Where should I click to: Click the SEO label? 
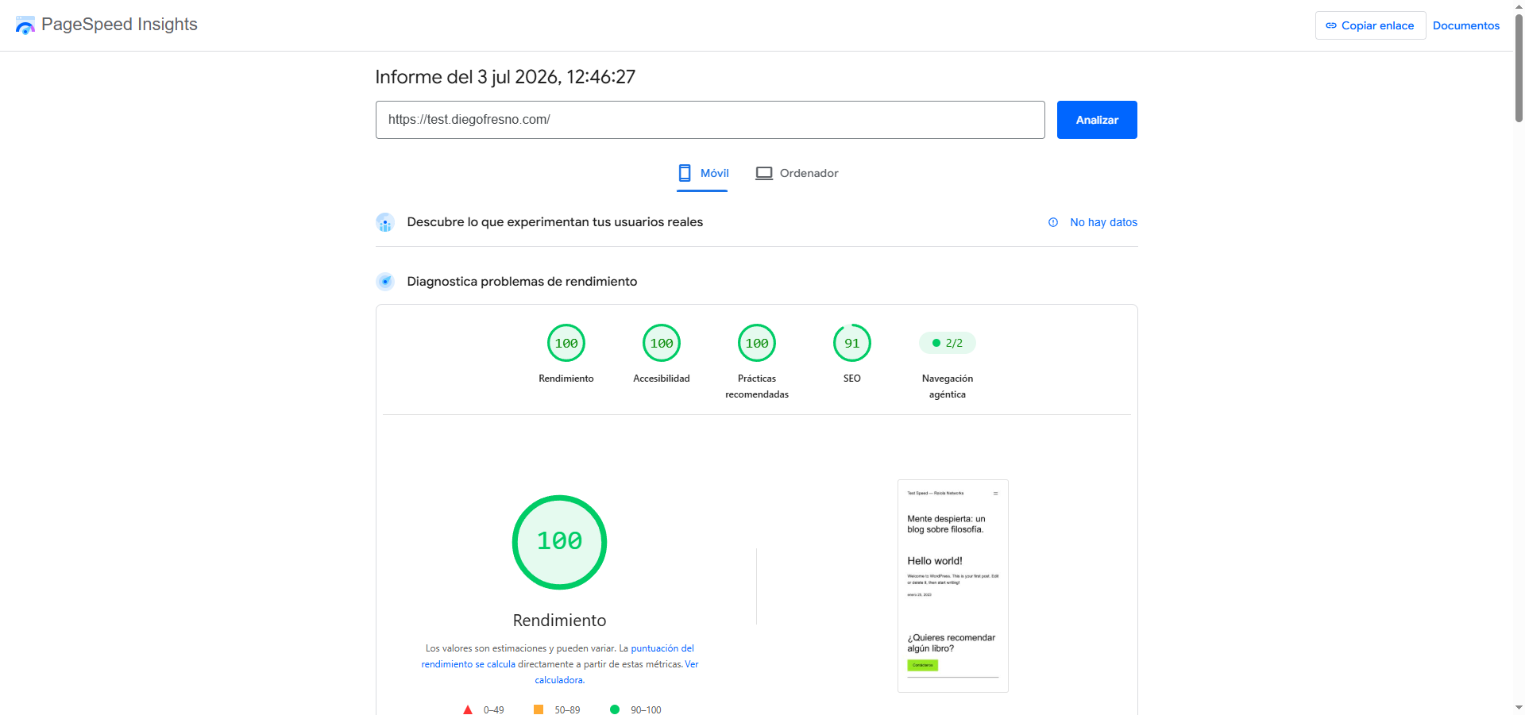coord(852,379)
